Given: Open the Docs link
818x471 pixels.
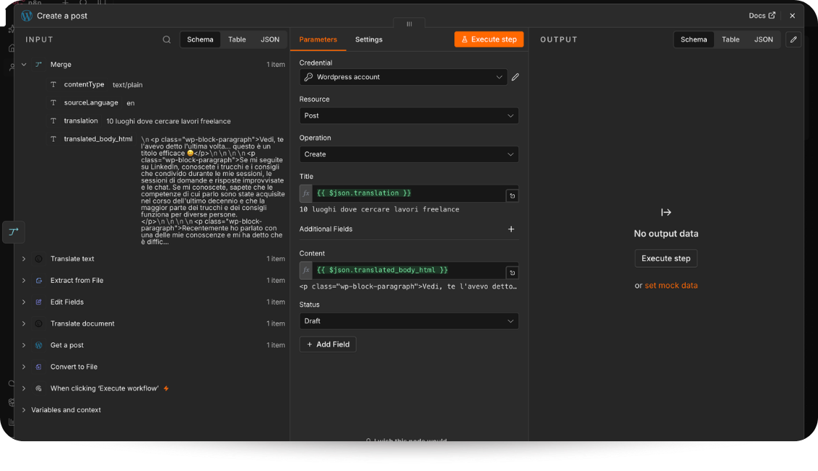Looking at the screenshot, I should (x=762, y=16).
